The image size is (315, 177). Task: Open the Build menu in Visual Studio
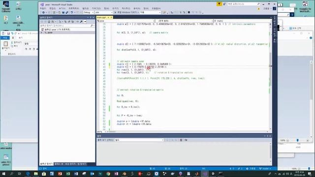[x=86, y=8]
